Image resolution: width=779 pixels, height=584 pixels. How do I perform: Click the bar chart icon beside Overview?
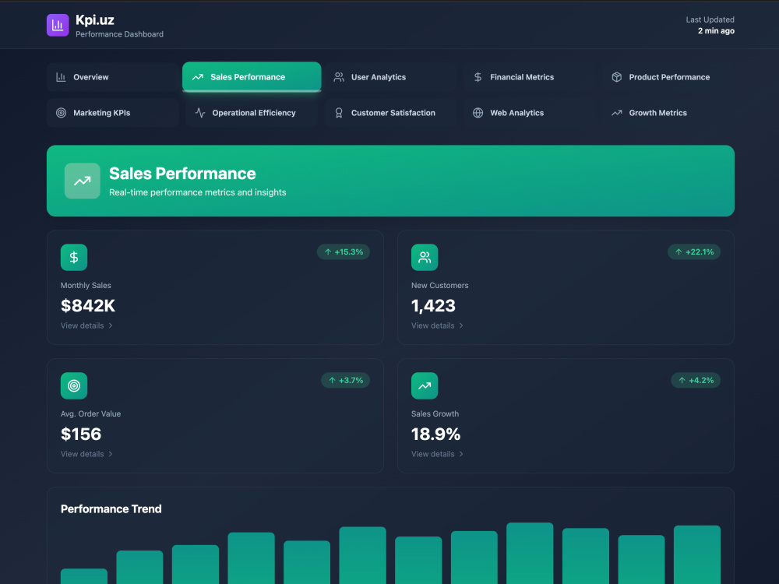(x=61, y=77)
